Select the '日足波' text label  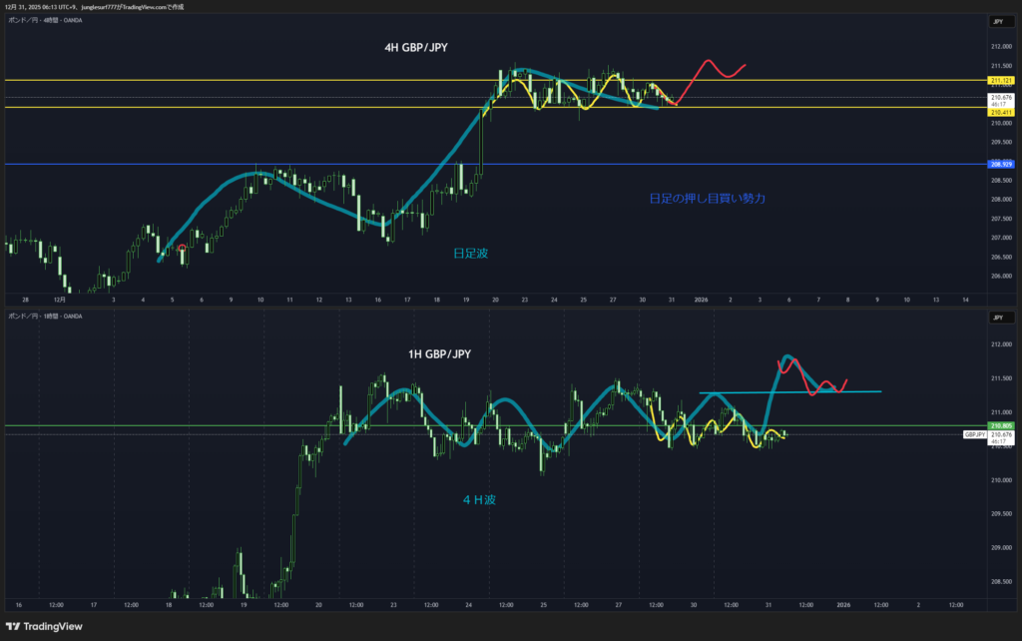click(470, 254)
